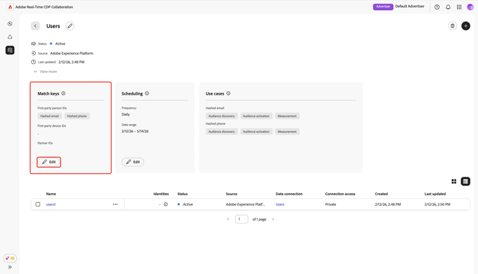Open the users1 row more actions menu
This screenshot has width=478, height=274.
point(115,205)
